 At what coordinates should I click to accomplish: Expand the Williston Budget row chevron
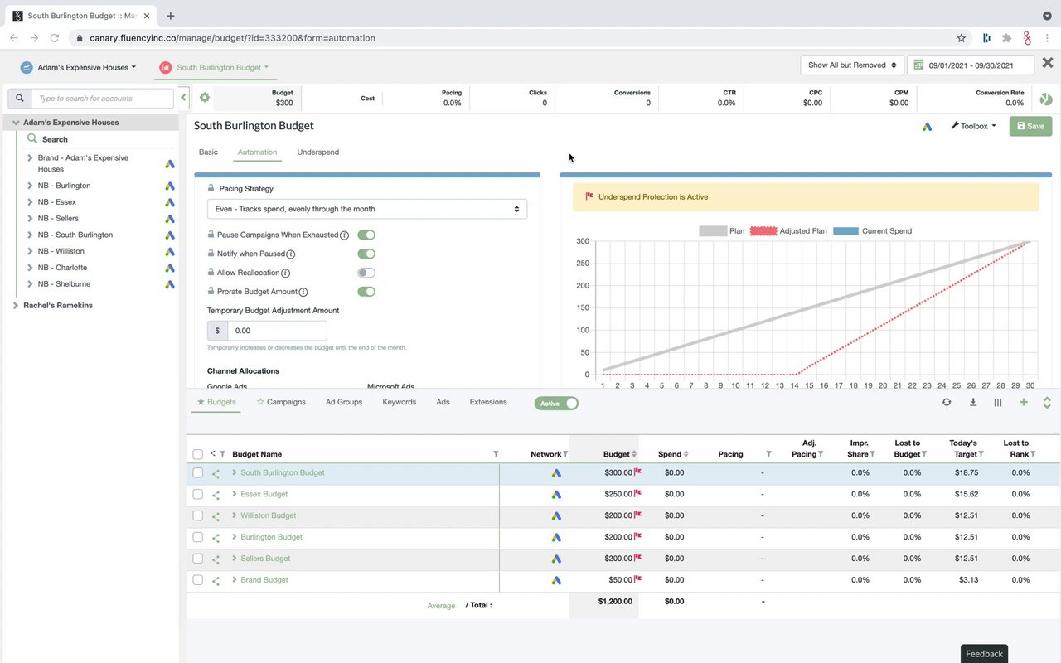(235, 515)
